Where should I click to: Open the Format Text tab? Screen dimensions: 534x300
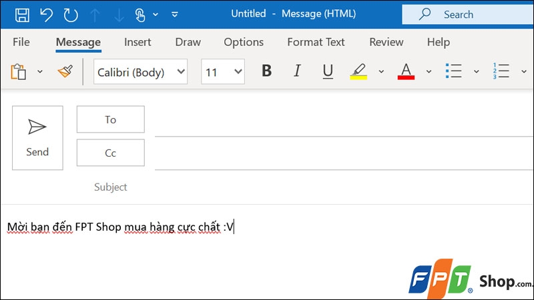pos(316,42)
